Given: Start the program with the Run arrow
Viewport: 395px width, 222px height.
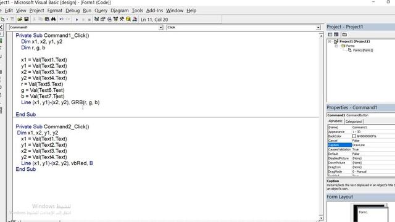Looking at the screenshot, I should tap(77, 20).
